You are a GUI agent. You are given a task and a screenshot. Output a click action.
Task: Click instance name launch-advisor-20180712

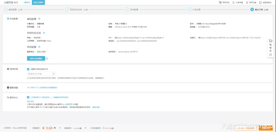point(128,52)
